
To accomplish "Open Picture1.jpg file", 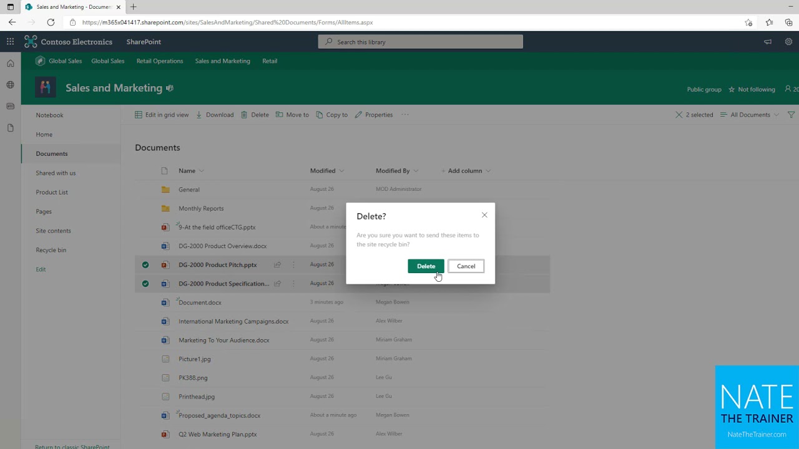I will pos(195,359).
